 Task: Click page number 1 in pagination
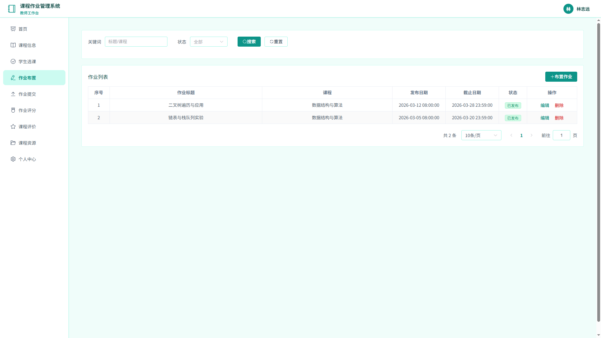tap(521, 135)
